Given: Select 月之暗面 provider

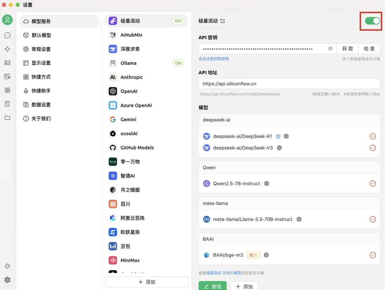Looking at the screenshot, I should click(x=147, y=190).
